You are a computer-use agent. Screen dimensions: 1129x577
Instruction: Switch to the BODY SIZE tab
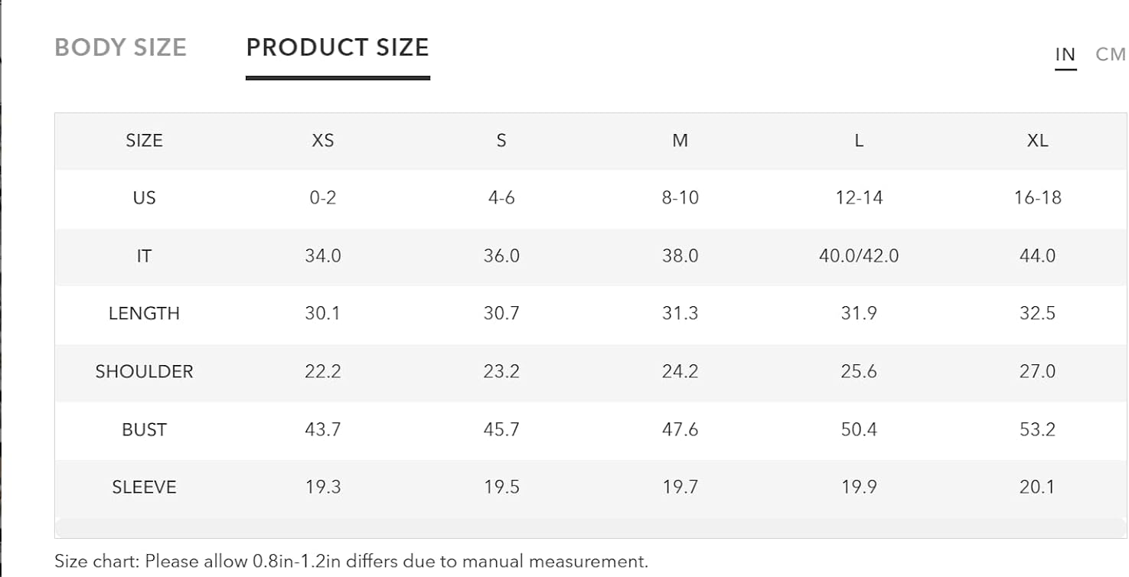click(x=120, y=47)
